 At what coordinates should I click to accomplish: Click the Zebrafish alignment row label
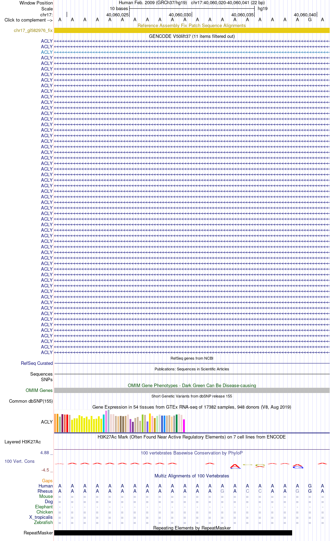click(x=43, y=522)
